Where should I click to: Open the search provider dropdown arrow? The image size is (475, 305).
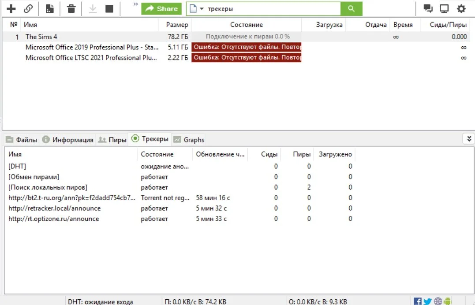click(x=202, y=9)
